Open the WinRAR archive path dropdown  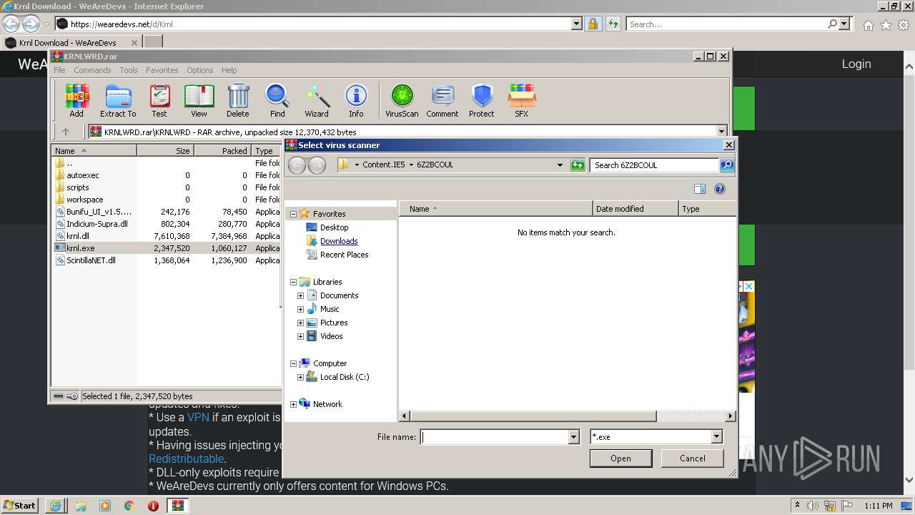721,132
